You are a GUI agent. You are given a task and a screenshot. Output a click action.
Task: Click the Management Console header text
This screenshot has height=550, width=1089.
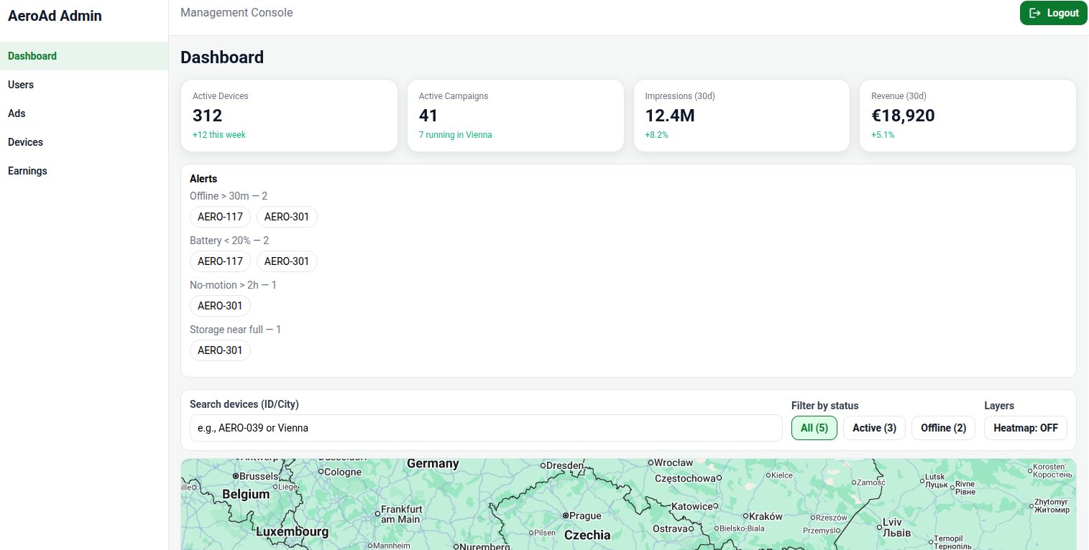[236, 12]
